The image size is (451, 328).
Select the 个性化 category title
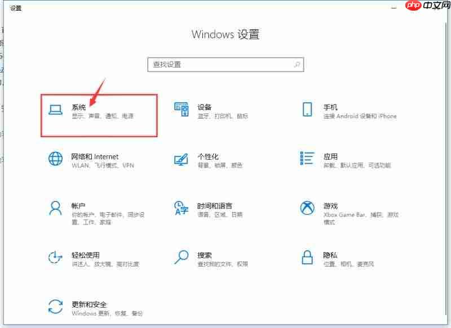(x=208, y=156)
